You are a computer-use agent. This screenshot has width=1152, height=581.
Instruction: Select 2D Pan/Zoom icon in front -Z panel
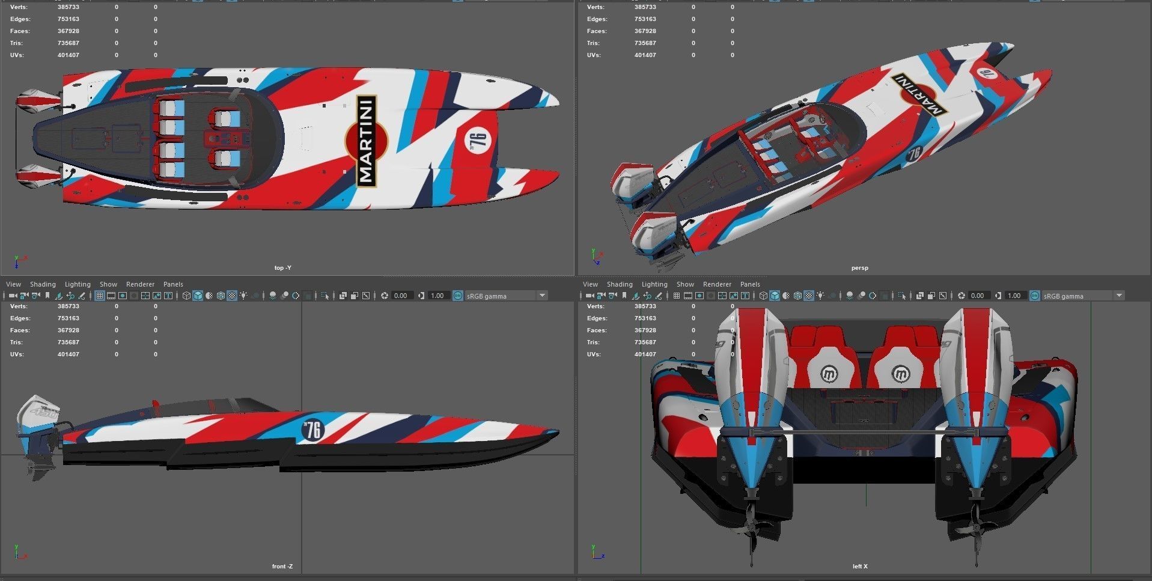(x=70, y=296)
